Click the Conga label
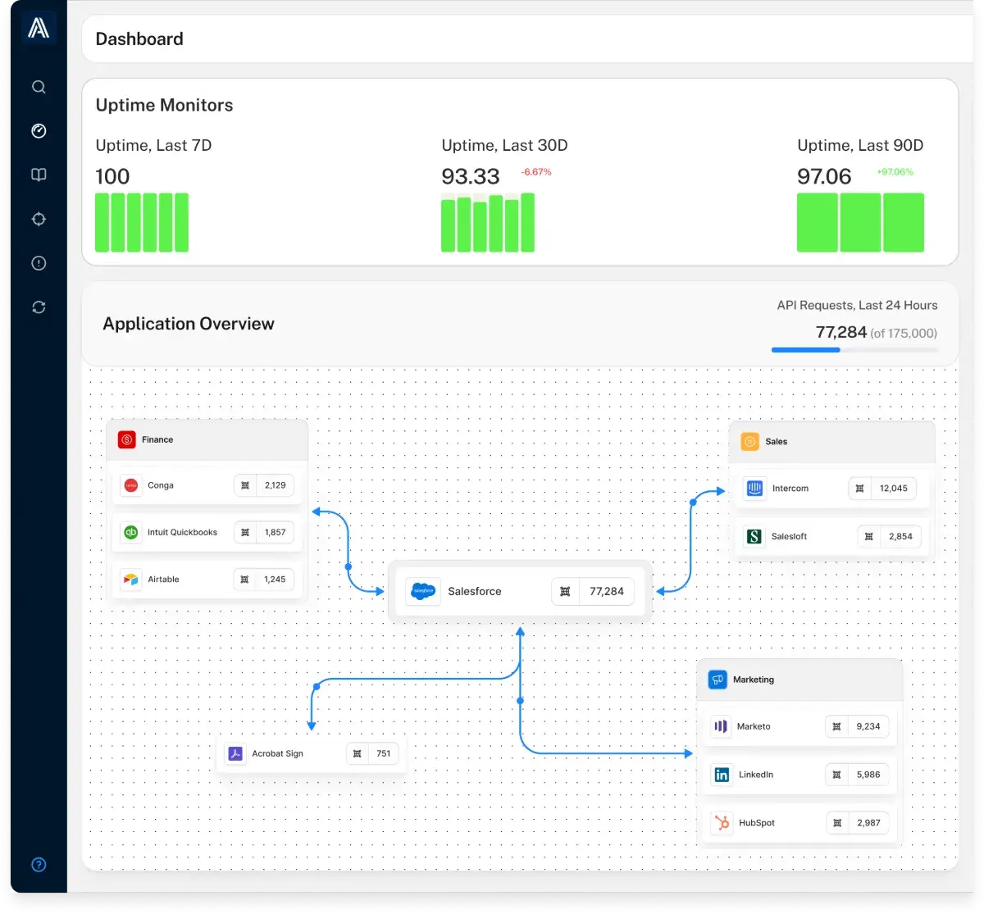 [x=161, y=485]
